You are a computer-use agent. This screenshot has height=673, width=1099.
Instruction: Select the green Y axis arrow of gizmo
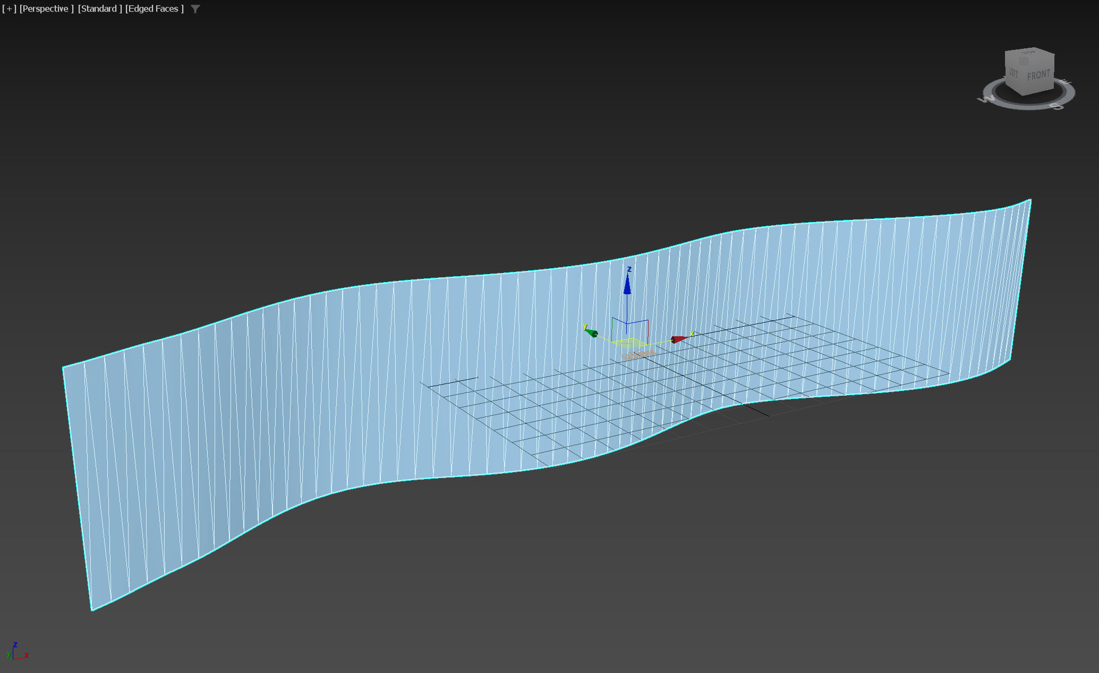tap(592, 333)
